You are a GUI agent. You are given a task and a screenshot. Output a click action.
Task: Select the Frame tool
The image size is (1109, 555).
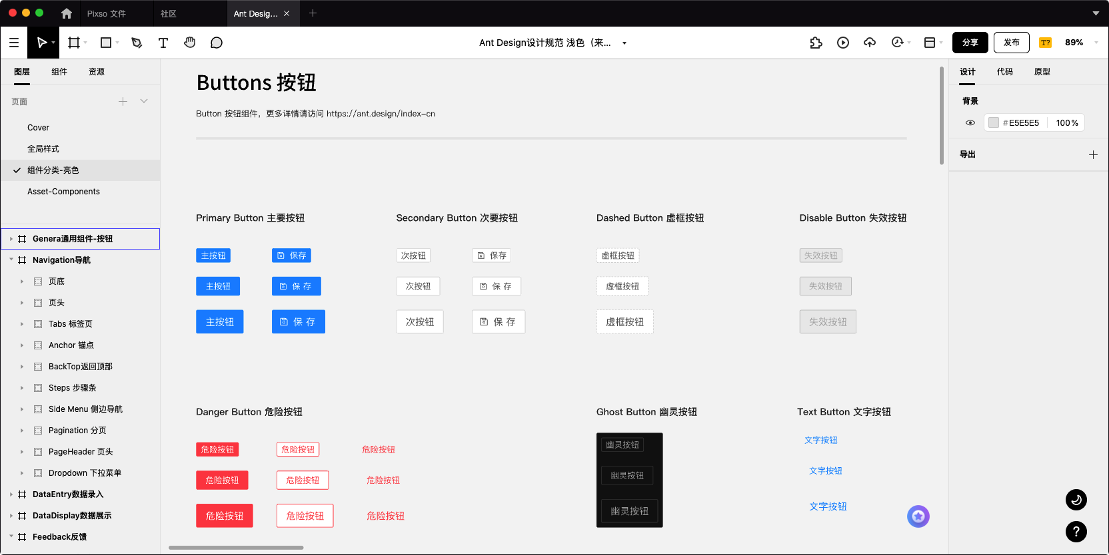tap(74, 43)
